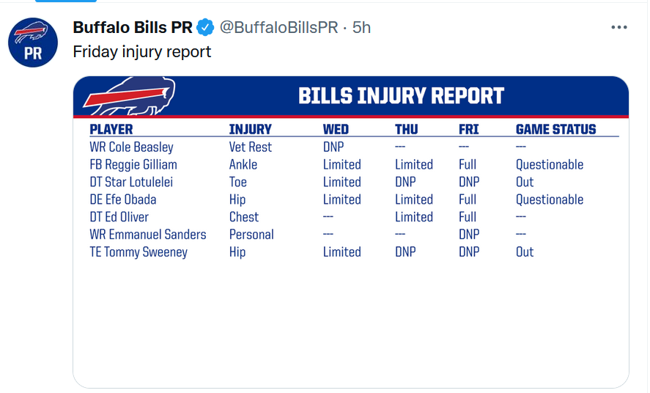Open the empty lower area of the image
Viewport: 650px width, 393px height.
[x=351, y=323]
